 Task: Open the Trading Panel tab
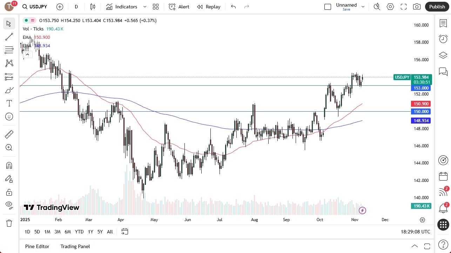point(75,246)
